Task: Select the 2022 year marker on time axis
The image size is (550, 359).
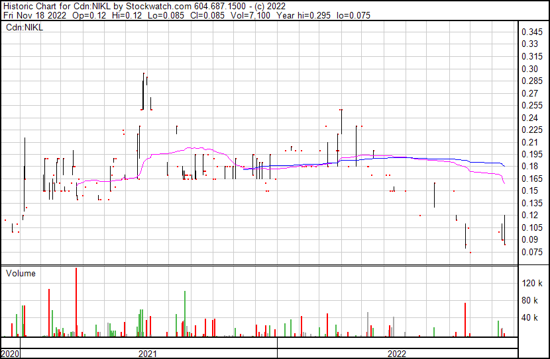Action: coord(396,354)
